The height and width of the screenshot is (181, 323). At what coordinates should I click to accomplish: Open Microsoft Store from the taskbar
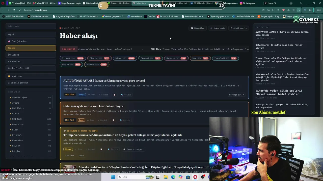click(x=188, y=177)
